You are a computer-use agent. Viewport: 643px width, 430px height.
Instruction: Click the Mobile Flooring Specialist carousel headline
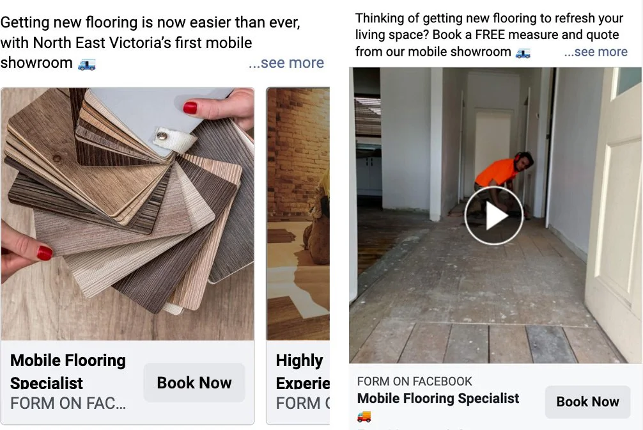68,371
